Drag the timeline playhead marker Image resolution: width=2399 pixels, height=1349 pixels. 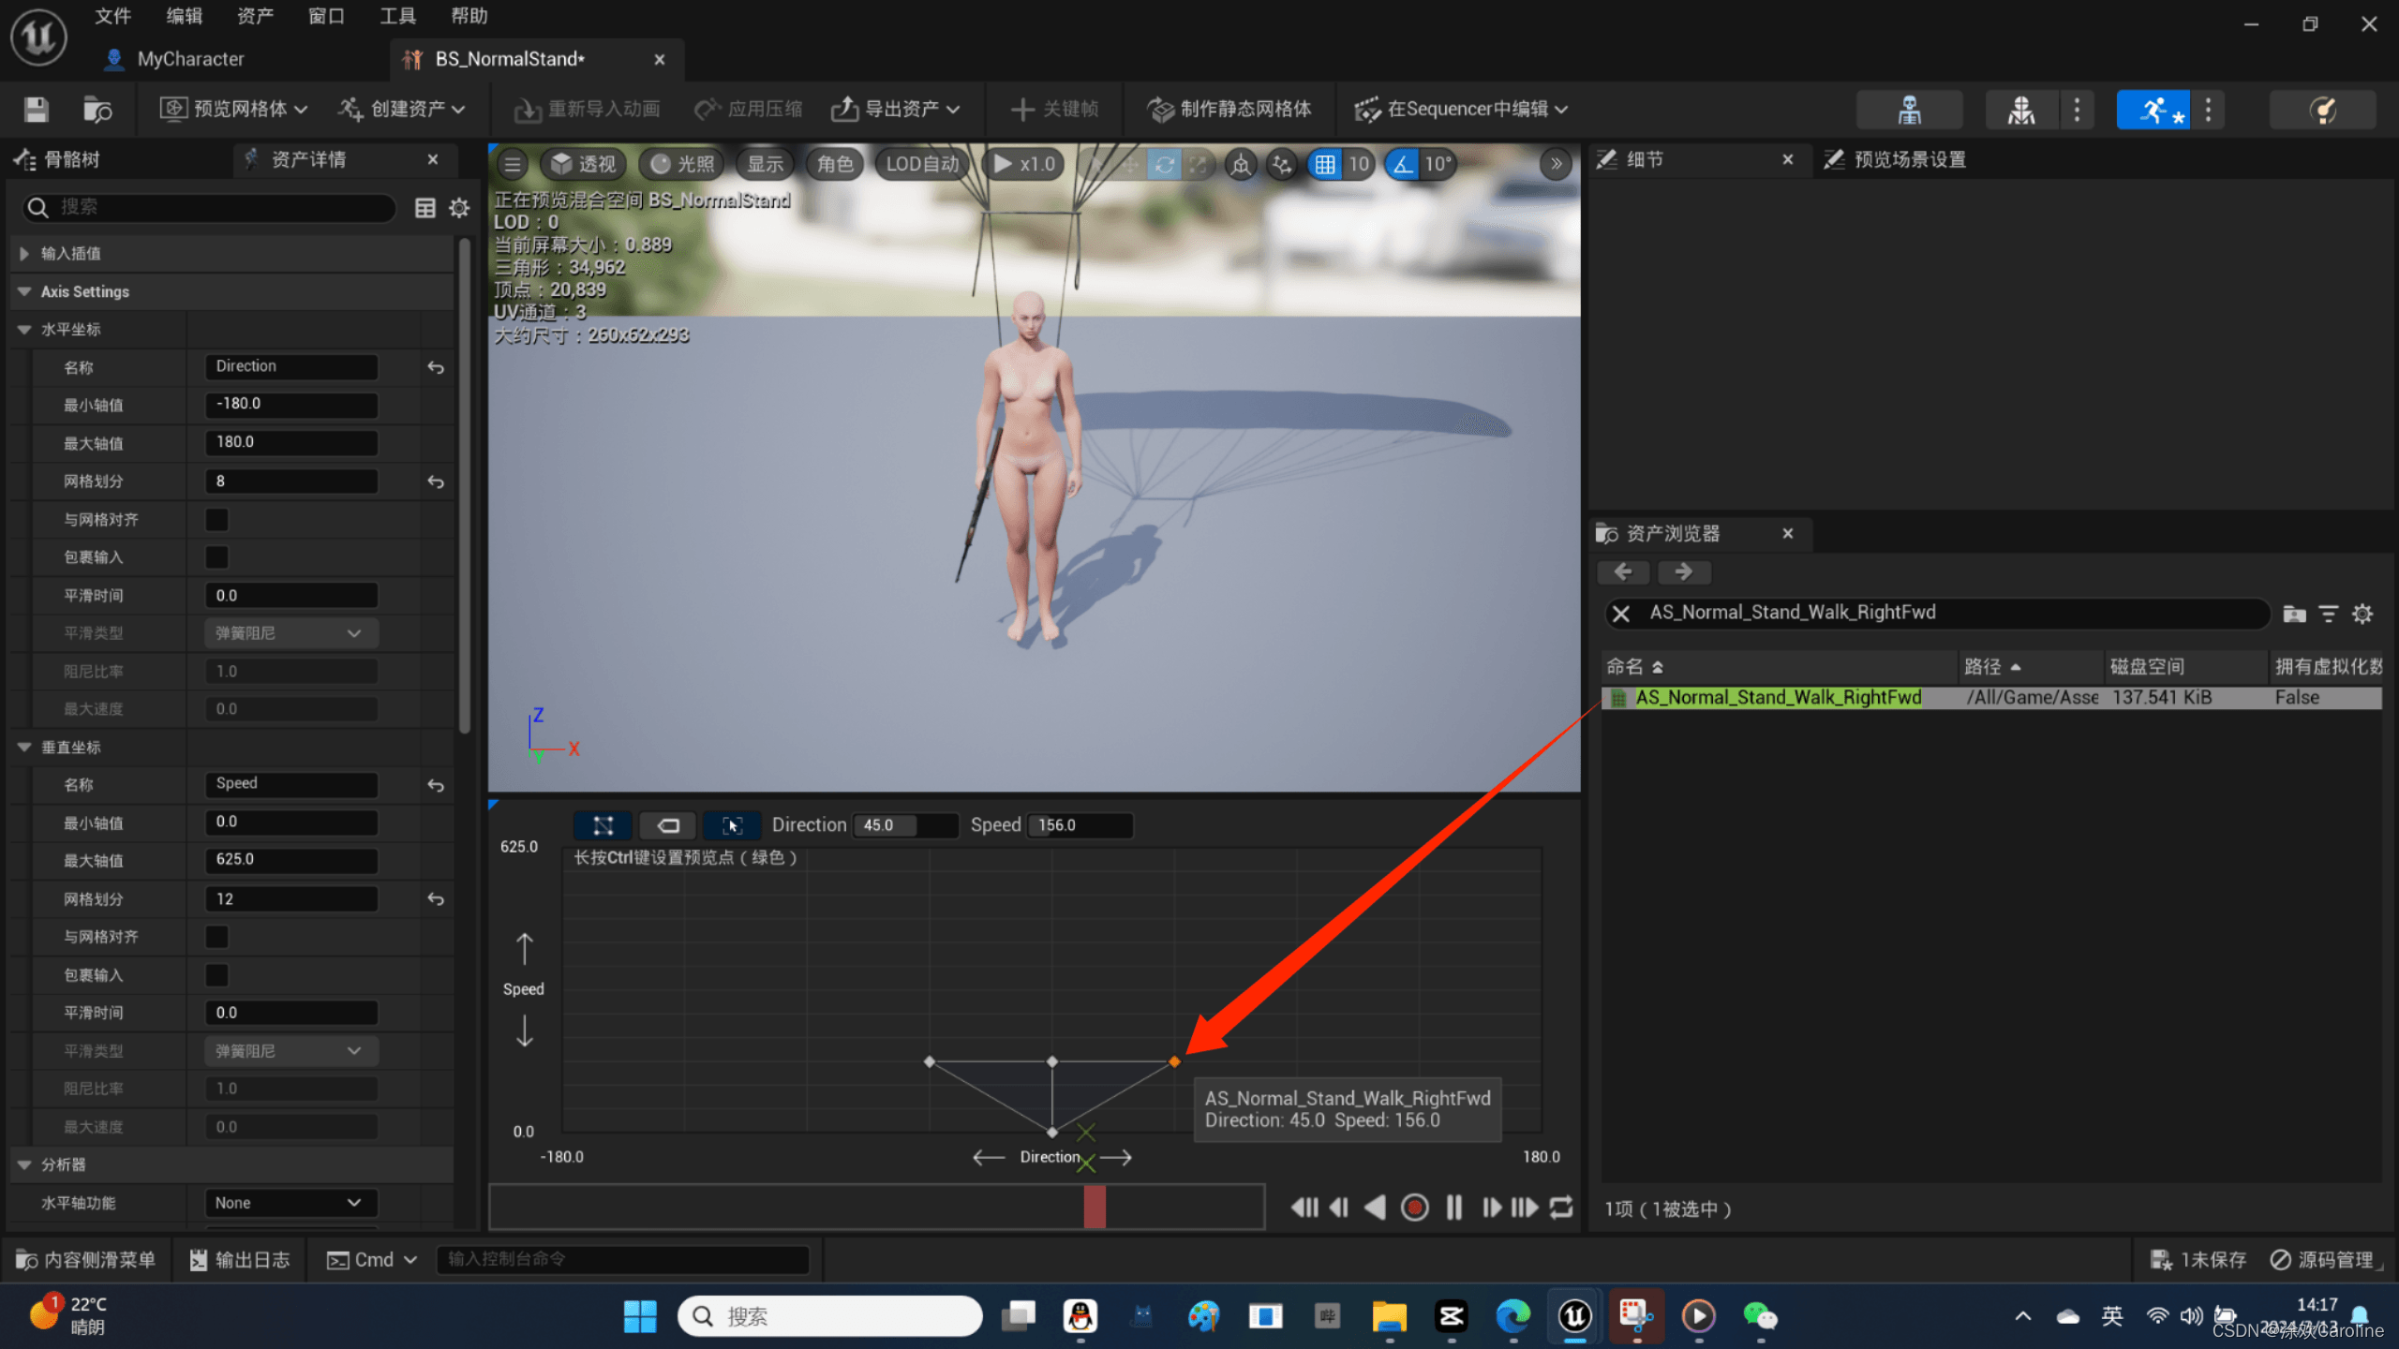(1094, 1208)
